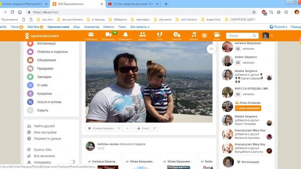The height and width of the screenshot is (169, 301).
Task: Toggle the Невидимка switch
Action: pyautogui.click(x=72, y=162)
